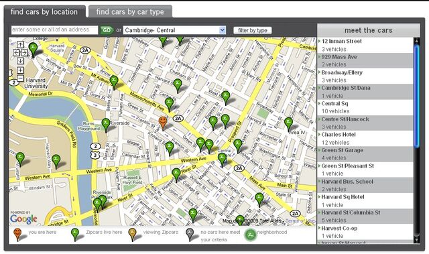Select the Zipcar pin at Central Square on Western Ave

[x=222, y=160]
